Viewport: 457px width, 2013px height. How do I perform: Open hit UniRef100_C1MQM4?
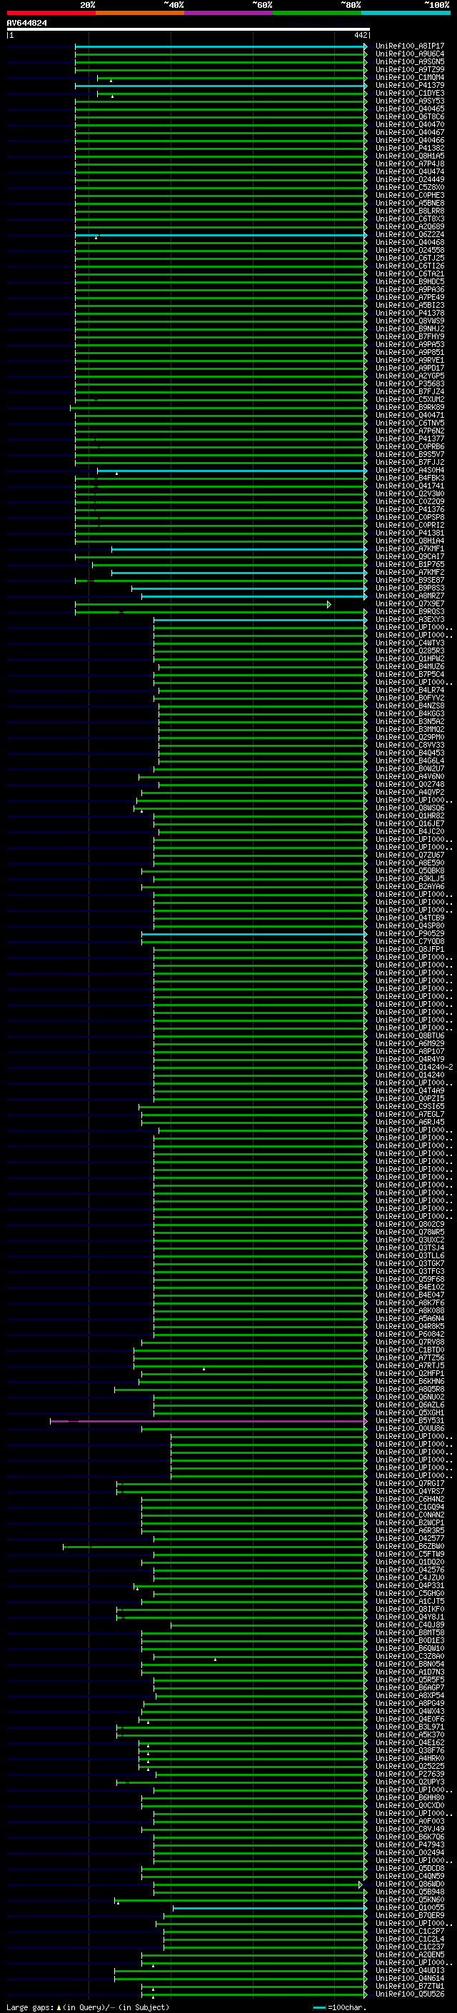point(409,78)
